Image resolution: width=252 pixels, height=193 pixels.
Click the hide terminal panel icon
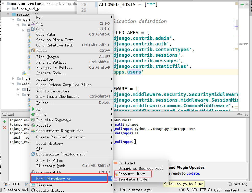point(246,114)
